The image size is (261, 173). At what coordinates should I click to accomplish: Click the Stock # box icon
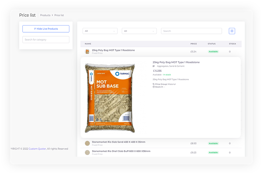[x=154, y=87]
